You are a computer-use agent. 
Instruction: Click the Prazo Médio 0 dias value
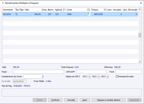[48, 81]
